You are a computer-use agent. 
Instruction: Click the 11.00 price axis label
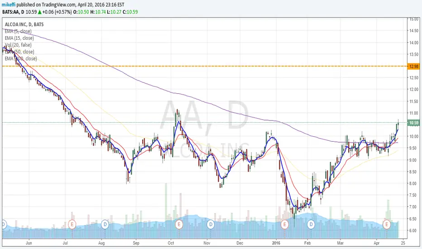(x=414, y=113)
